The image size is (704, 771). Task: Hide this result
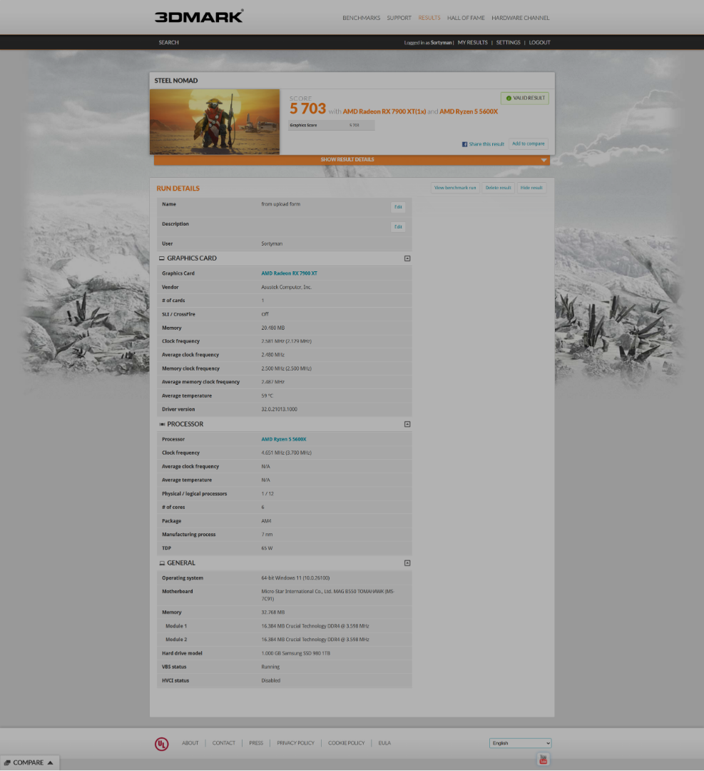click(x=531, y=188)
